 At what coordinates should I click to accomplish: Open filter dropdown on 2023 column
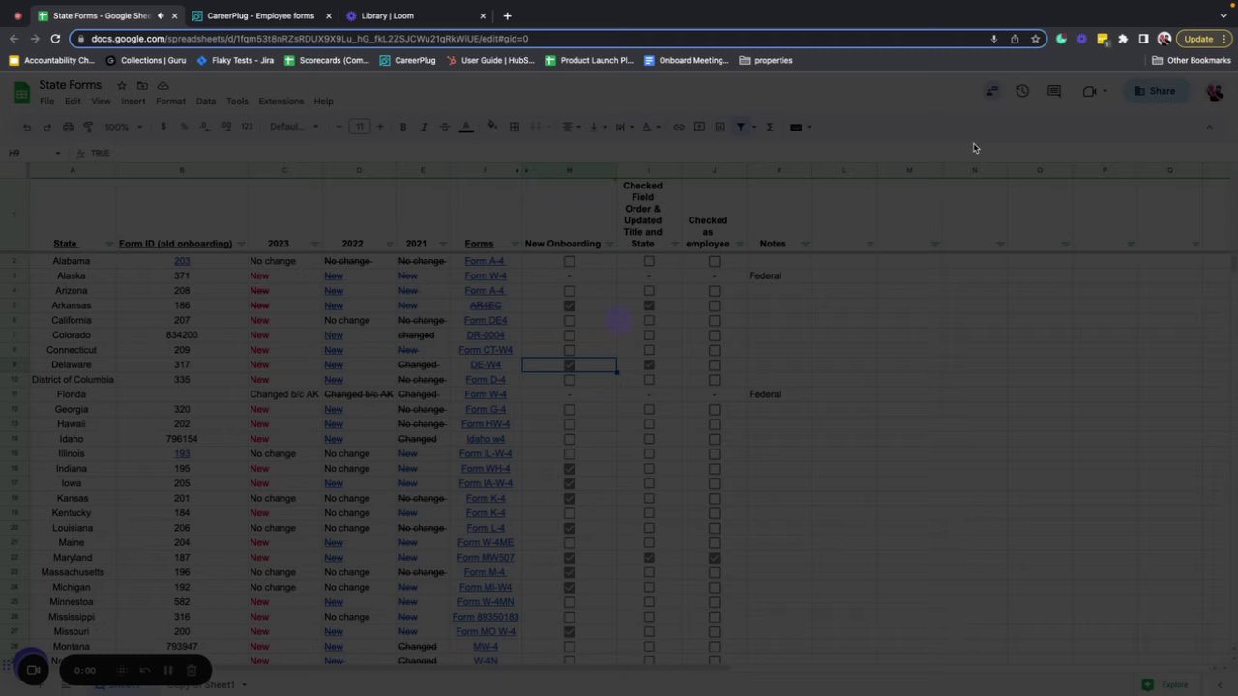(315, 244)
